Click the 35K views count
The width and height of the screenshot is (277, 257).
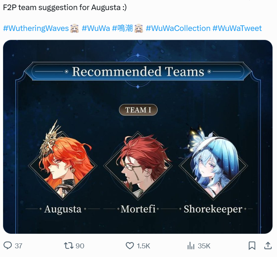(204, 246)
